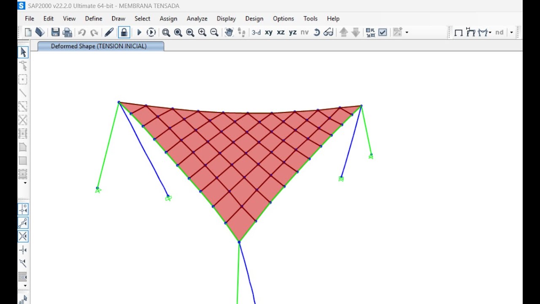Open the Tools menu
The height and width of the screenshot is (304, 540).
[310, 19]
